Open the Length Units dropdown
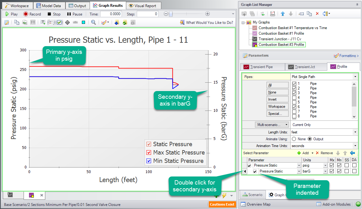 (355, 132)
